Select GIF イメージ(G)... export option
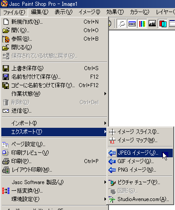 click(140, 161)
